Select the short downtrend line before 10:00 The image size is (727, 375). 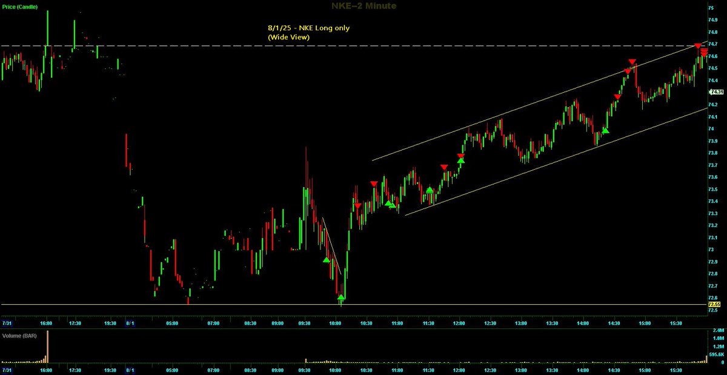point(331,245)
